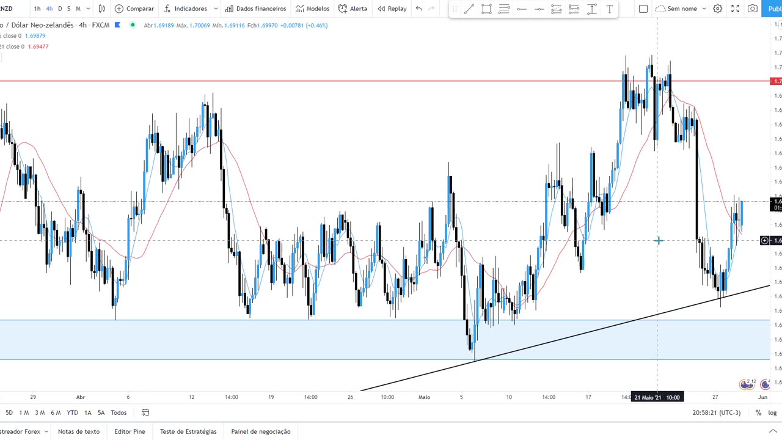Open the go-to-date calendar icon
Viewport: 782px width, 440px height.
[x=145, y=413]
